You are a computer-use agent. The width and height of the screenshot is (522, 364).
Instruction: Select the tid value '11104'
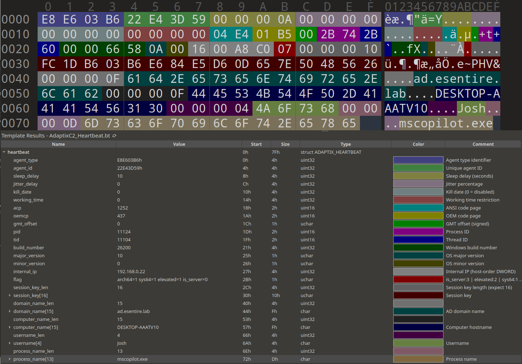click(x=124, y=240)
